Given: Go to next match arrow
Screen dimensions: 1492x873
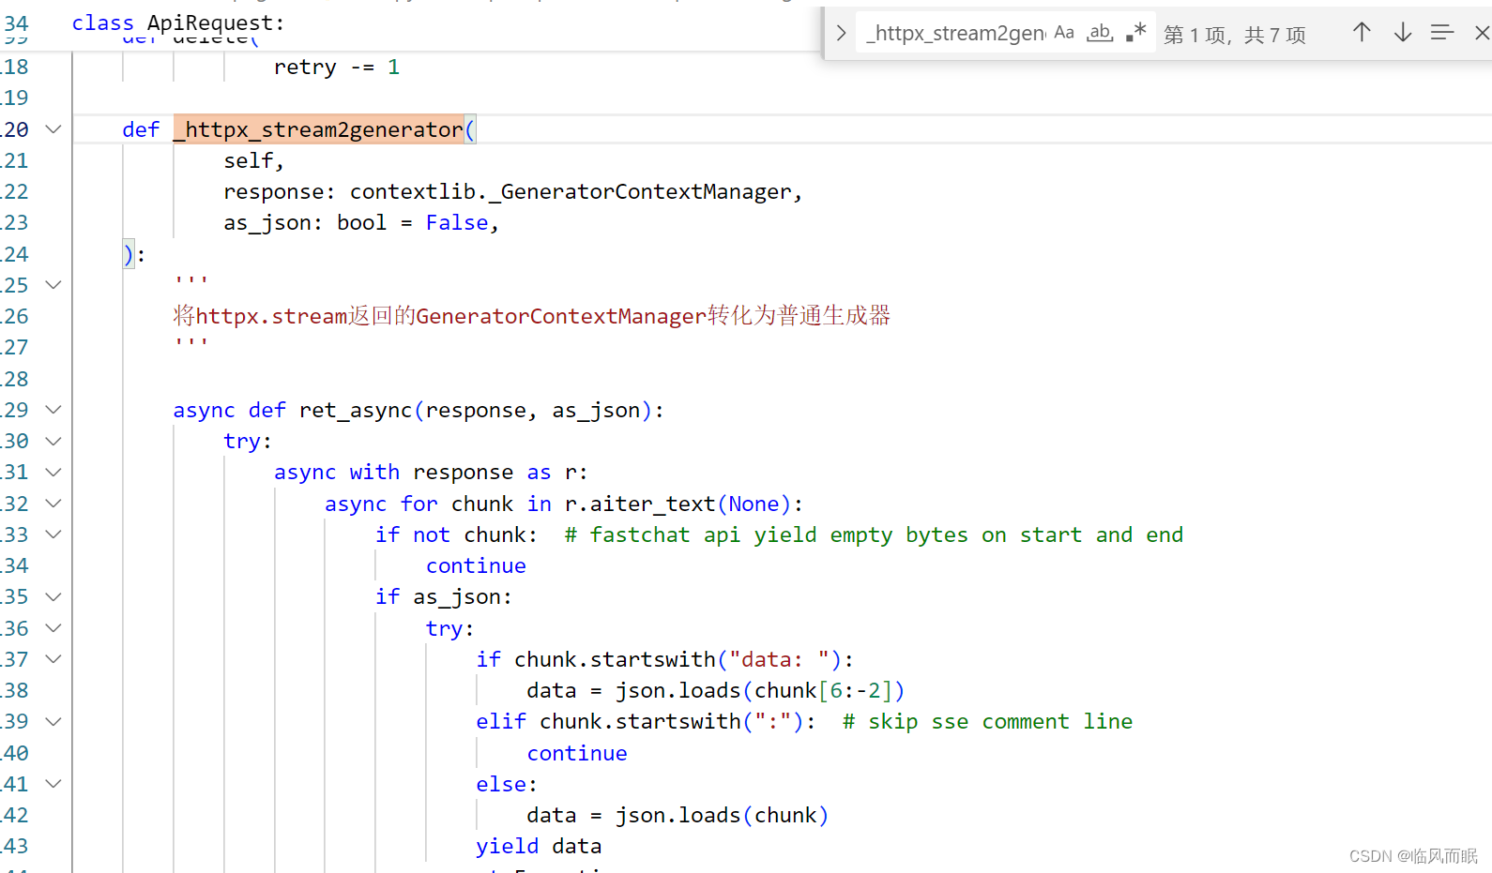Looking at the screenshot, I should [x=1403, y=33].
